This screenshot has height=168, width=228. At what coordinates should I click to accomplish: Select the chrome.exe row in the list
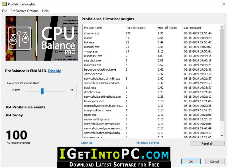pyautogui.click(x=151, y=33)
